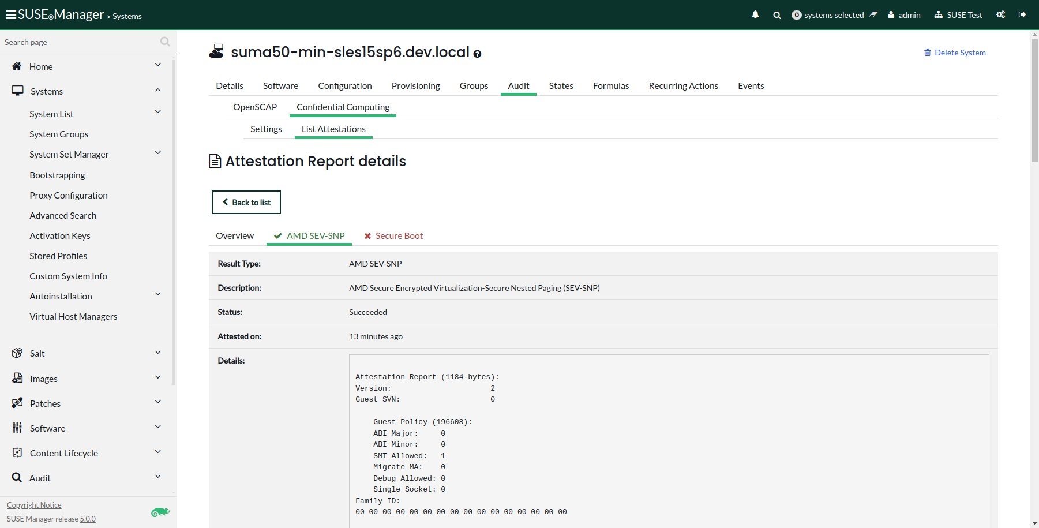
Task: Focus the Search page input field
Action: [x=80, y=42]
